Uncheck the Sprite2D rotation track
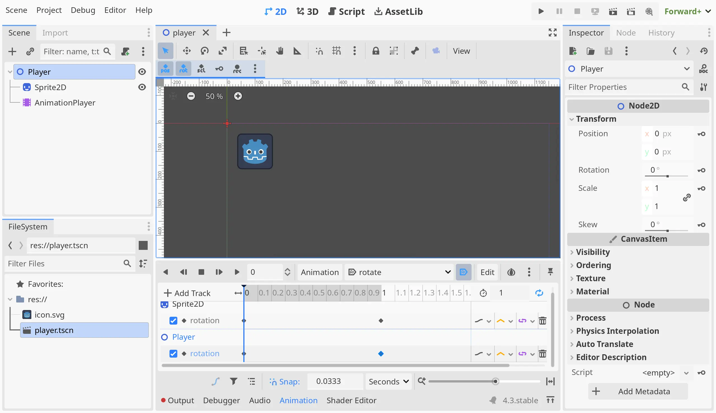The image size is (716, 413). pos(173,321)
